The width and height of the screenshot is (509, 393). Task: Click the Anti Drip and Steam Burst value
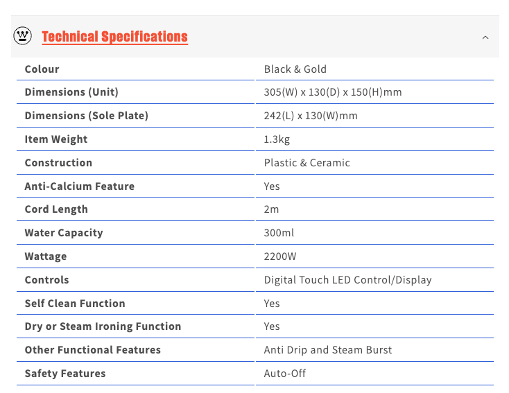[327, 350]
